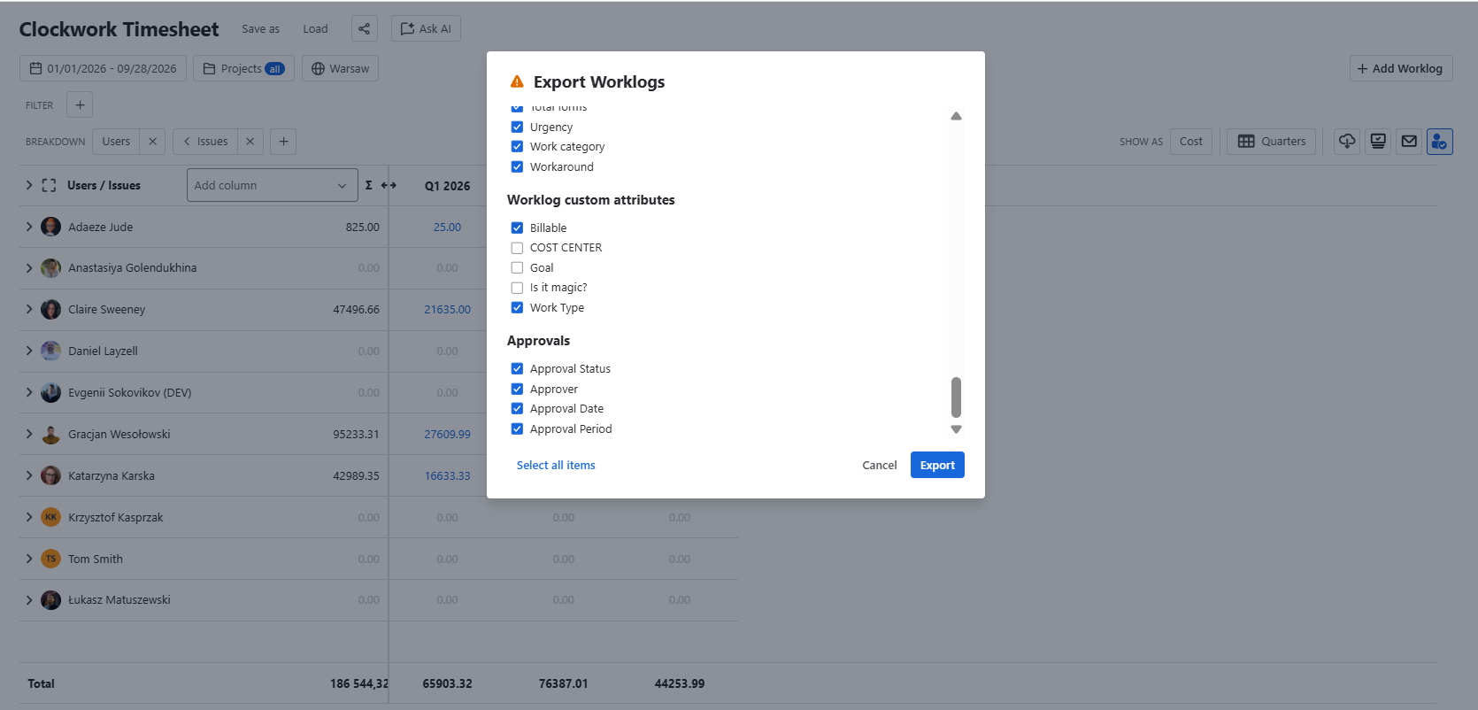The image size is (1478, 710).
Task: Uncheck the Billable checkbox
Action: [x=517, y=228]
